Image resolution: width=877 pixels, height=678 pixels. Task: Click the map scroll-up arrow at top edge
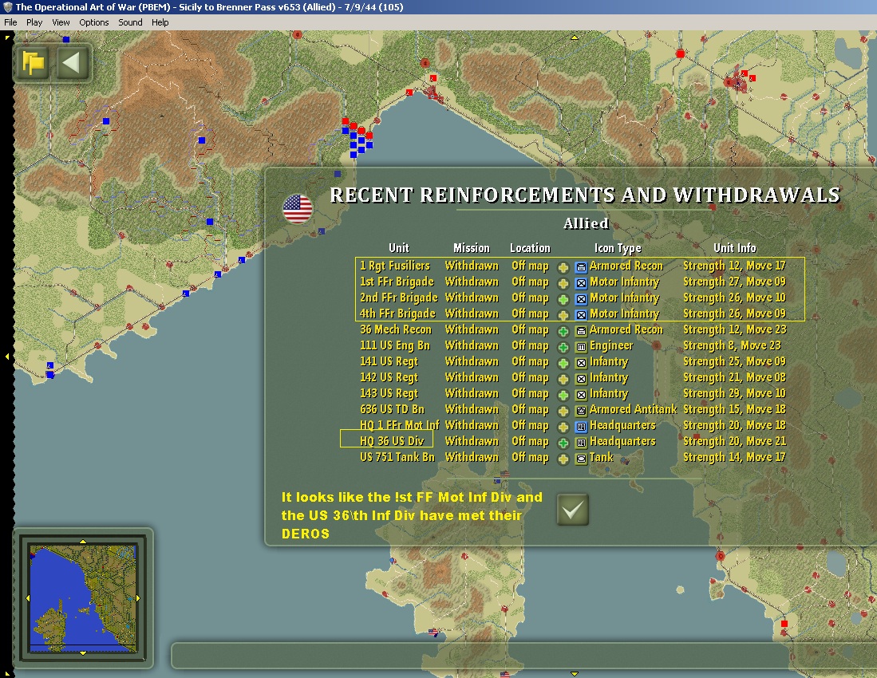point(574,37)
